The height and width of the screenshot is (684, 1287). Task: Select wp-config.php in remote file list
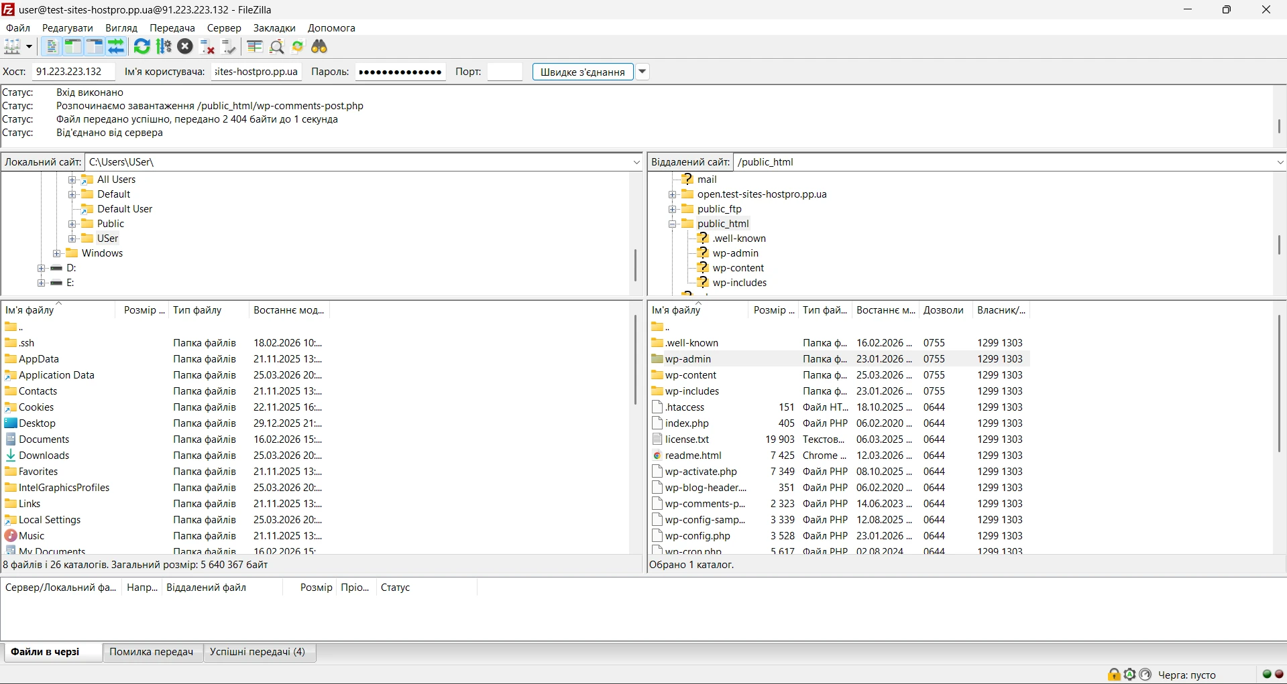697,536
